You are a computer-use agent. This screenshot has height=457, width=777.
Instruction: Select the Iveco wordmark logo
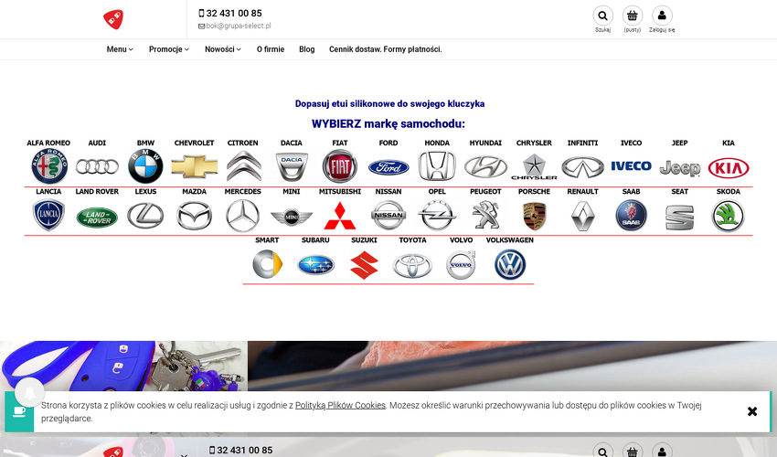click(632, 166)
